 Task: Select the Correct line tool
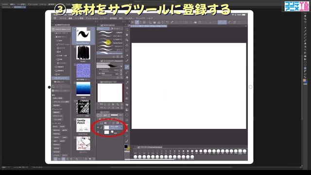[x=127, y=141]
